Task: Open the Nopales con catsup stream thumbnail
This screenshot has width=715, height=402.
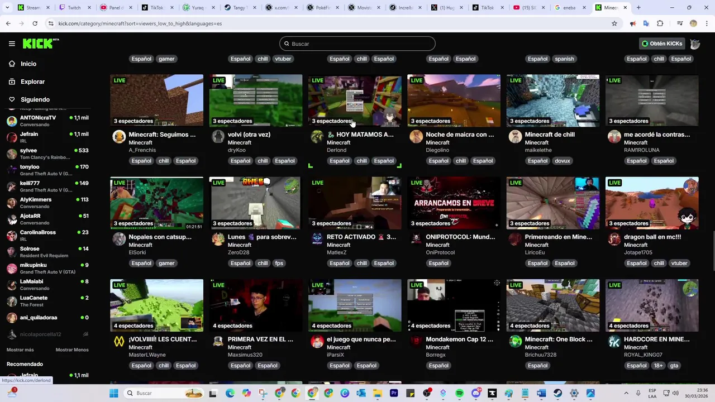Action: click(x=156, y=203)
